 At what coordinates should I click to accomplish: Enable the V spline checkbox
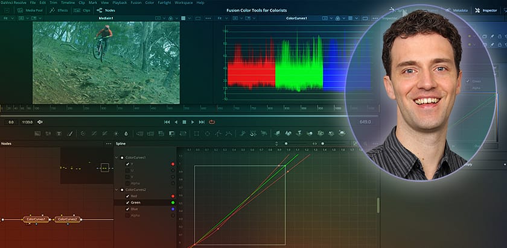(x=127, y=177)
